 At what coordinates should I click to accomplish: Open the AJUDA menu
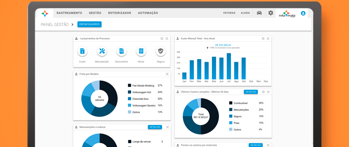point(245,13)
